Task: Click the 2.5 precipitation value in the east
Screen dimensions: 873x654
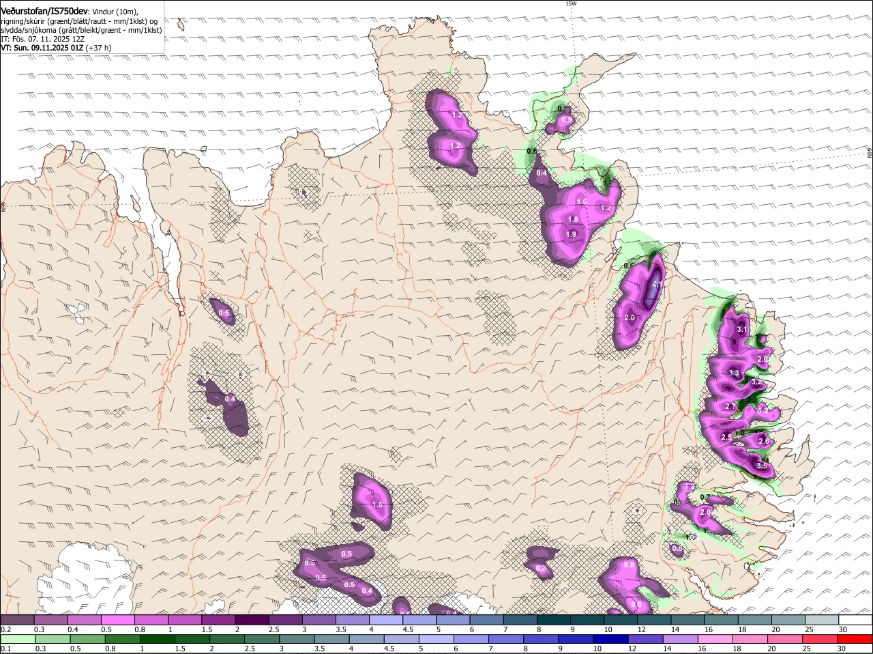Action: click(726, 437)
